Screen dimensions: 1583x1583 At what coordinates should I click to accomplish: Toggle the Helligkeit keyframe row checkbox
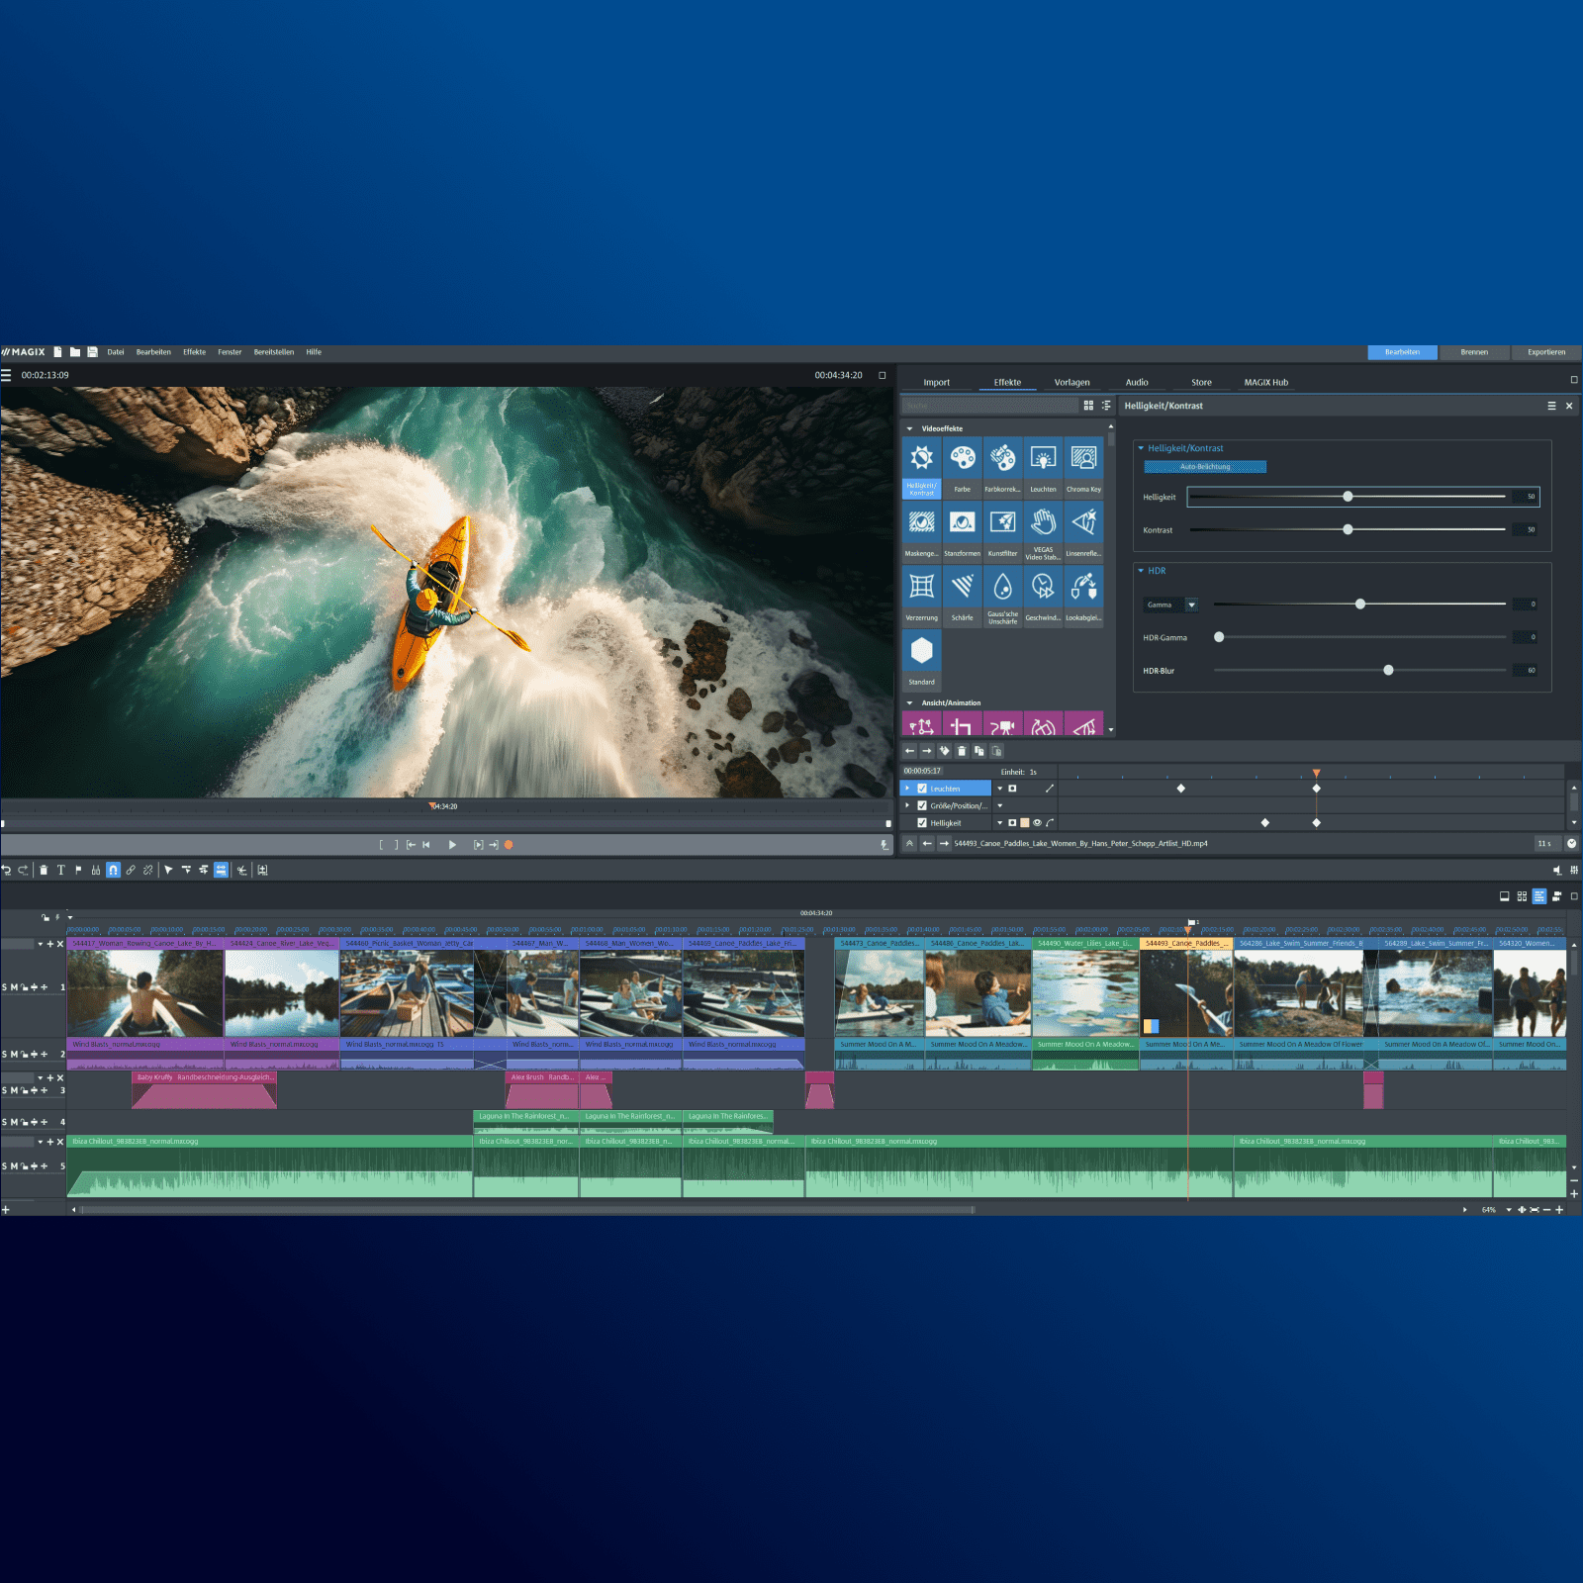click(x=922, y=823)
